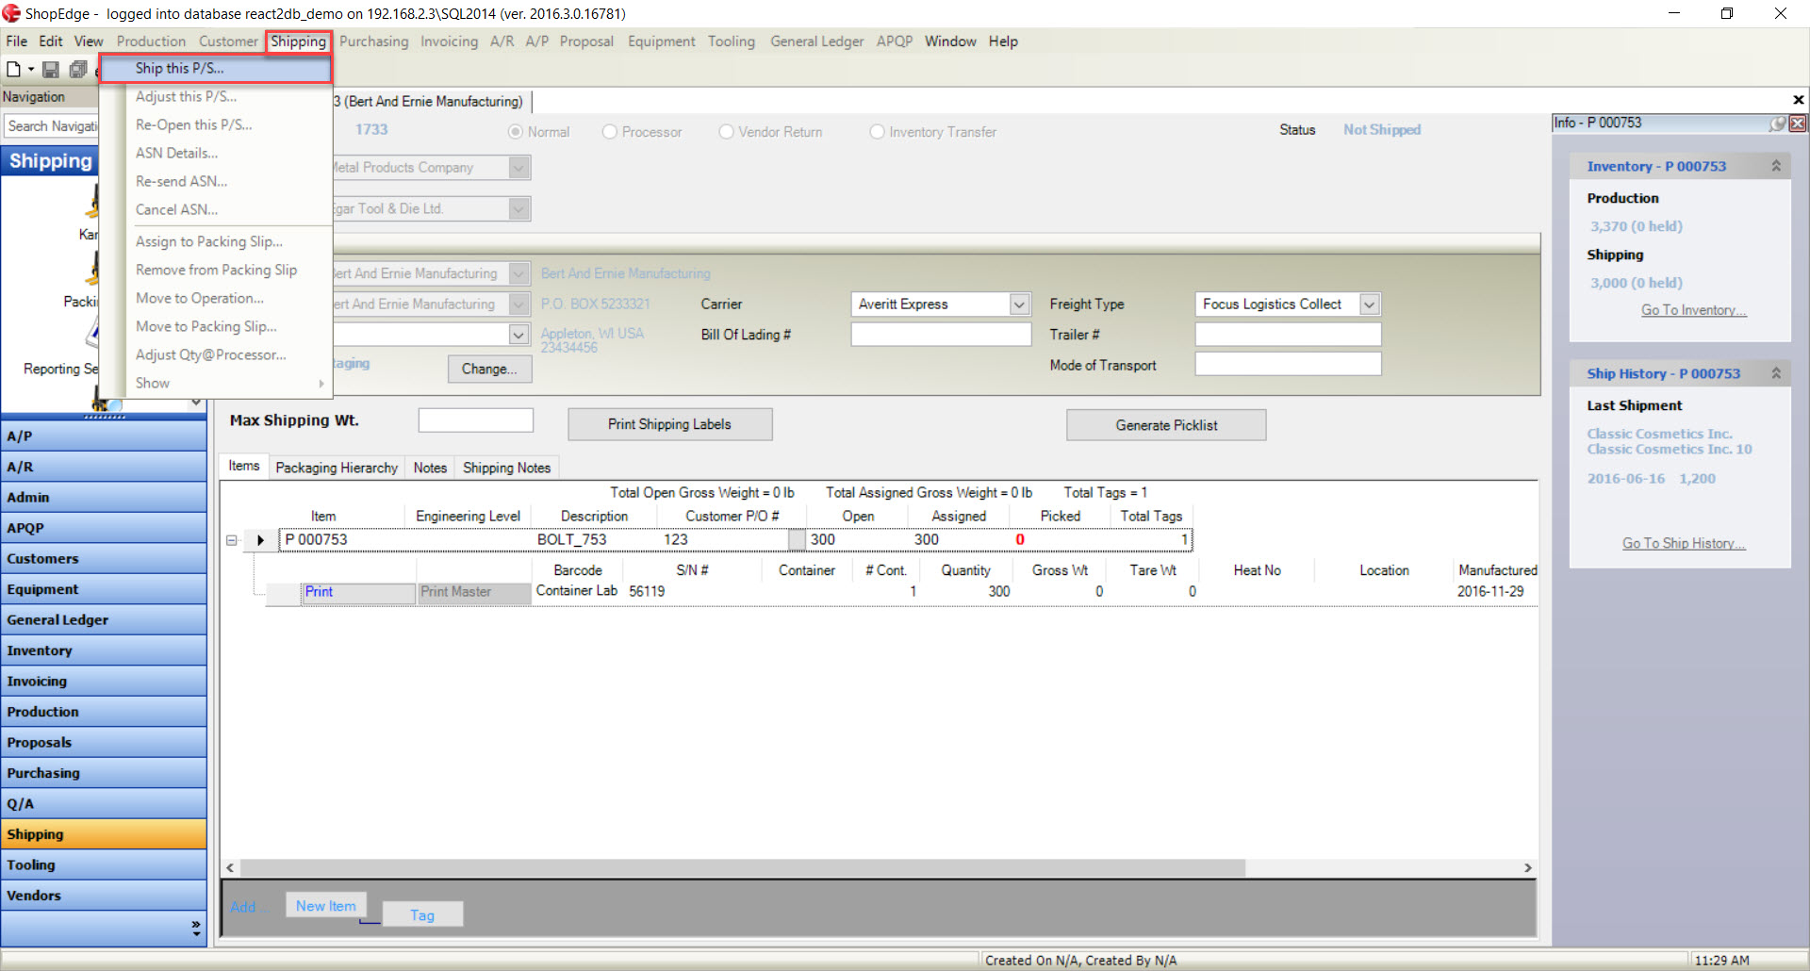Click the New Item button
Viewport: 1810px width, 971px height.
click(326, 906)
